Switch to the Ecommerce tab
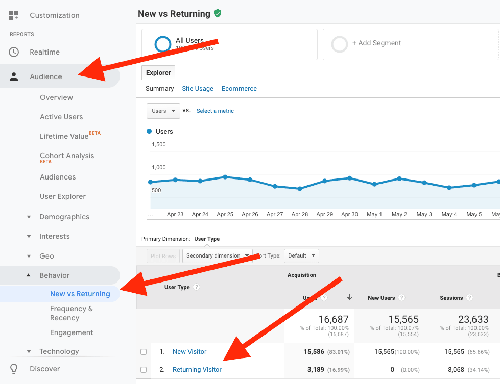The image size is (500, 384). pos(239,89)
